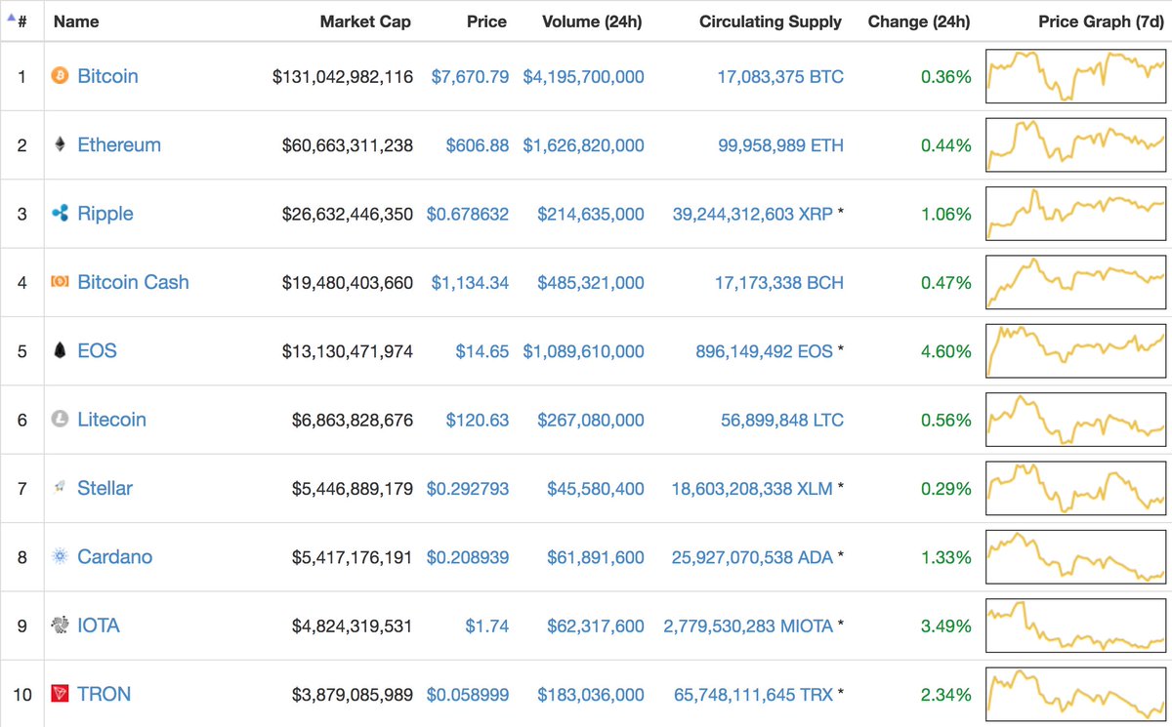Screen dimensions: 1172x727
Task: Click Bitcoin price $7,670.79
Action: 470,76
